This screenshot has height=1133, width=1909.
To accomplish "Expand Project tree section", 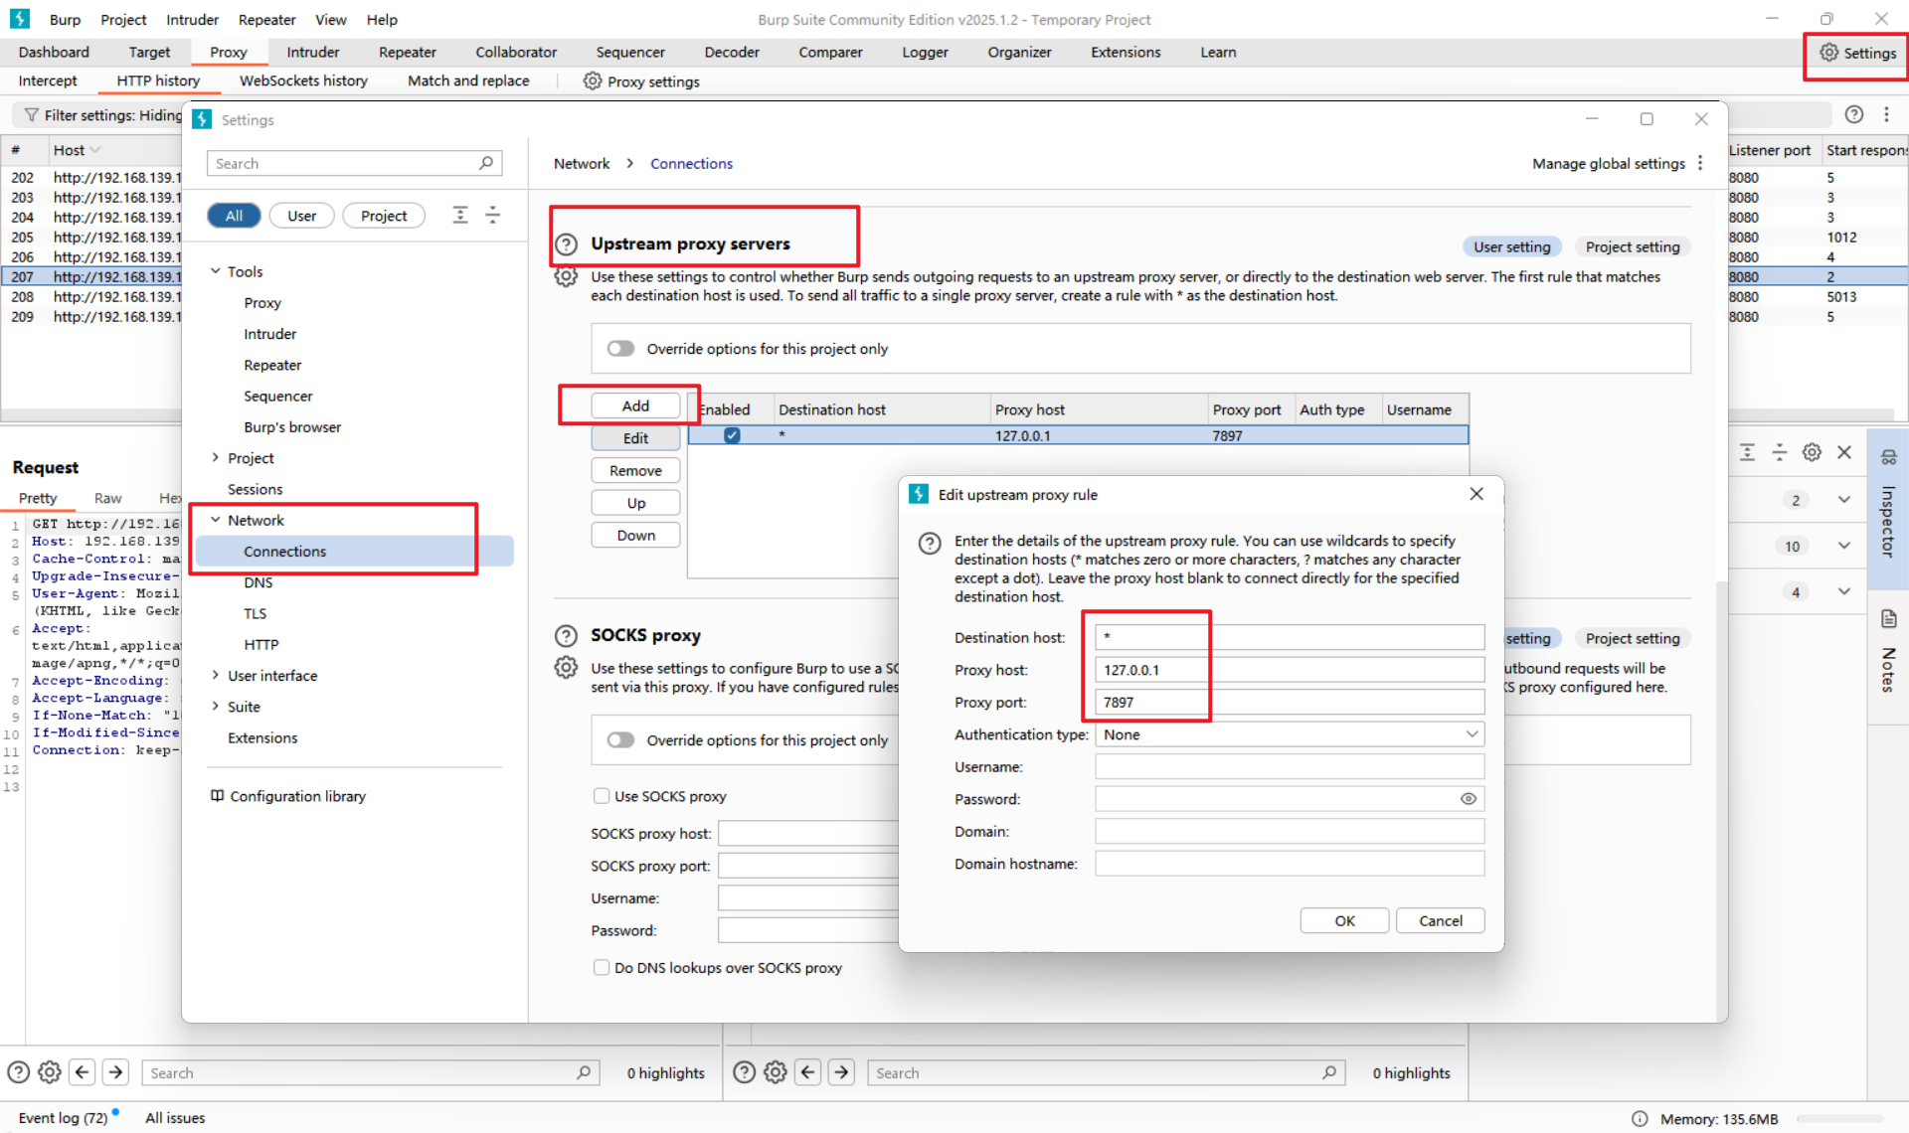I will click(x=216, y=458).
